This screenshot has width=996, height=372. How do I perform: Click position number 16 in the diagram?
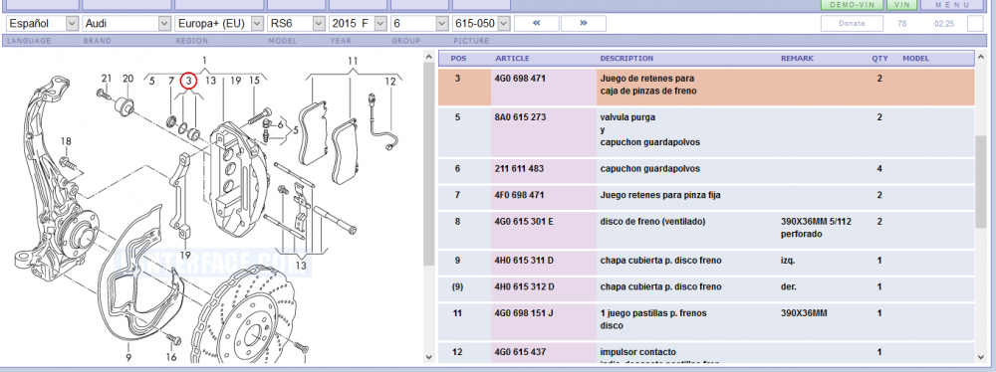171,357
